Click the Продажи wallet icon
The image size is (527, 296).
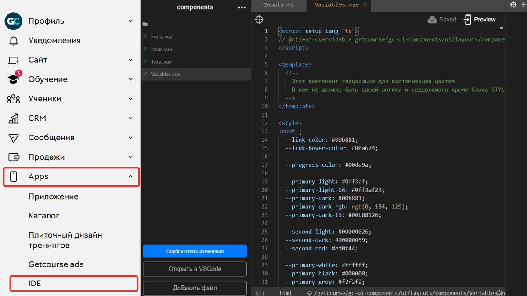point(14,157)
